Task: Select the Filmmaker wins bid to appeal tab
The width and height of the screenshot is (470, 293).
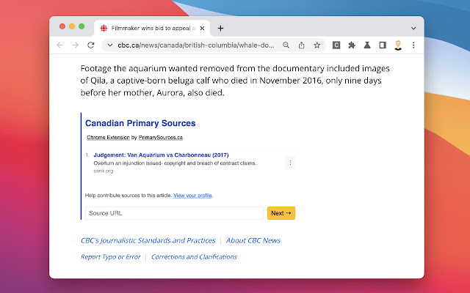Action: 152,28
